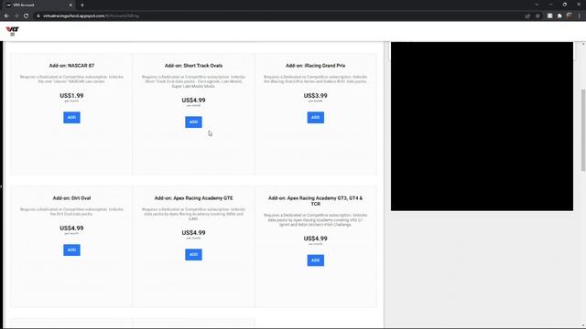
Task: Reload the page with the refresh icon
Action: coord(26,16)
